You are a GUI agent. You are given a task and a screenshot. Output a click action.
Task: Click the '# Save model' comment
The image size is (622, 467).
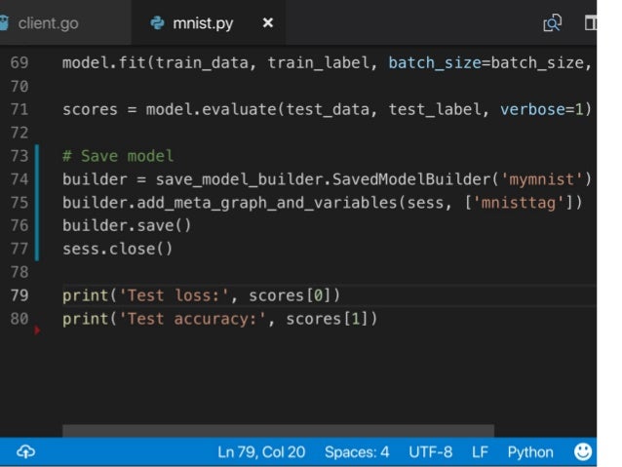(x=118, y=156)
